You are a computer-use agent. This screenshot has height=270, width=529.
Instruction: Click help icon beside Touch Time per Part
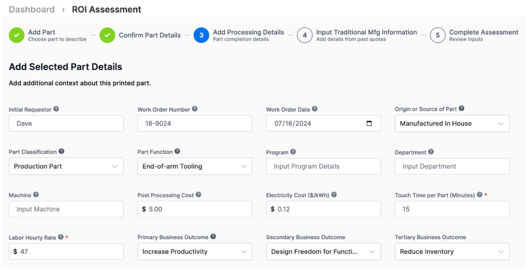tap(480, 195)
